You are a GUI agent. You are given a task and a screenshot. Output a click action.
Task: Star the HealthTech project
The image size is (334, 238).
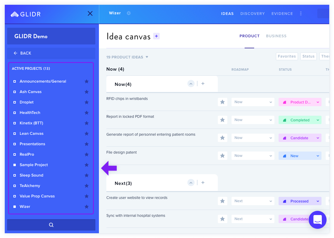click(x=86, y=113)
